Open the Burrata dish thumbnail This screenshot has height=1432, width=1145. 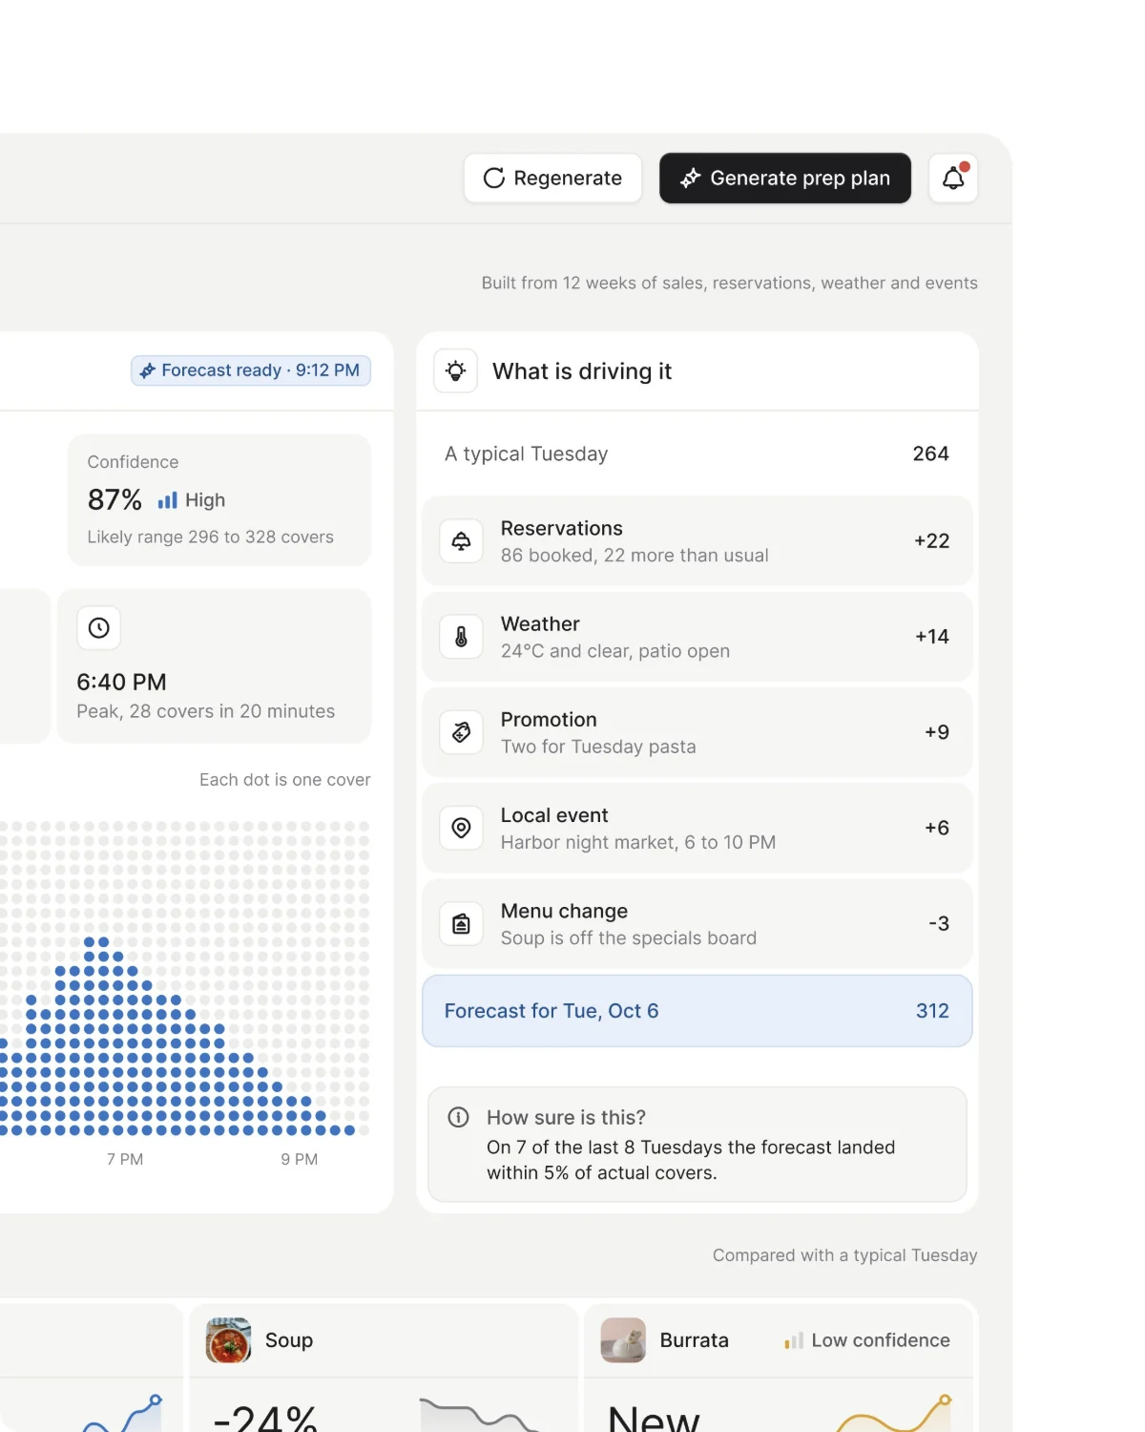pyautogui.click(x=623, y=1340)
